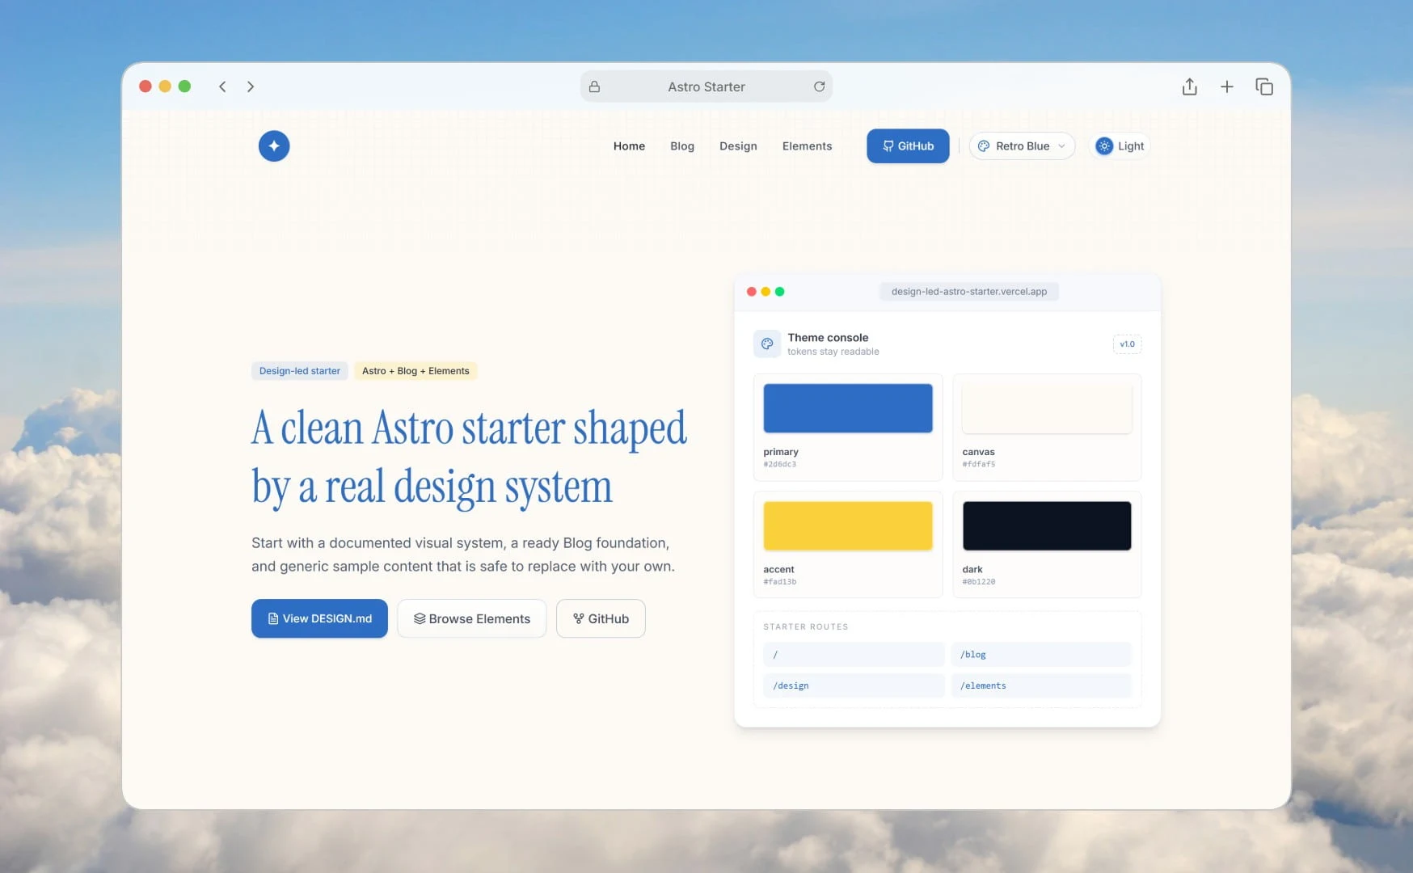1413x873 pixels.
Task: Click the sun icon in the Light toggle
Action: click(1104, 146)
